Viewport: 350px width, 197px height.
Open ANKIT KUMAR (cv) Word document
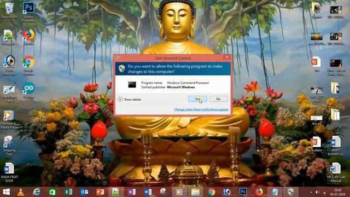(336, 146)
